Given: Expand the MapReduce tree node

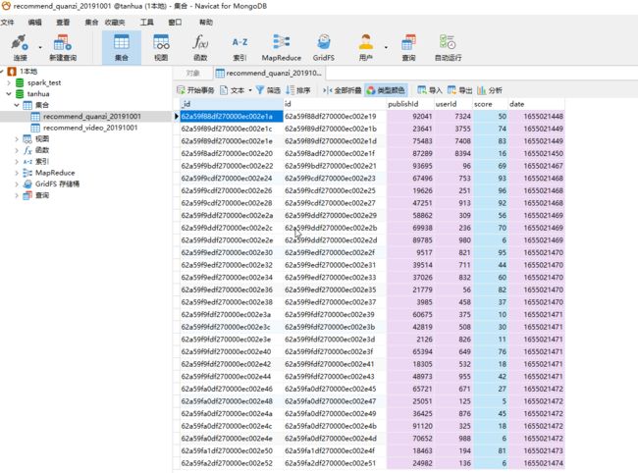Looking at the screenshot, I should (17, 173).
